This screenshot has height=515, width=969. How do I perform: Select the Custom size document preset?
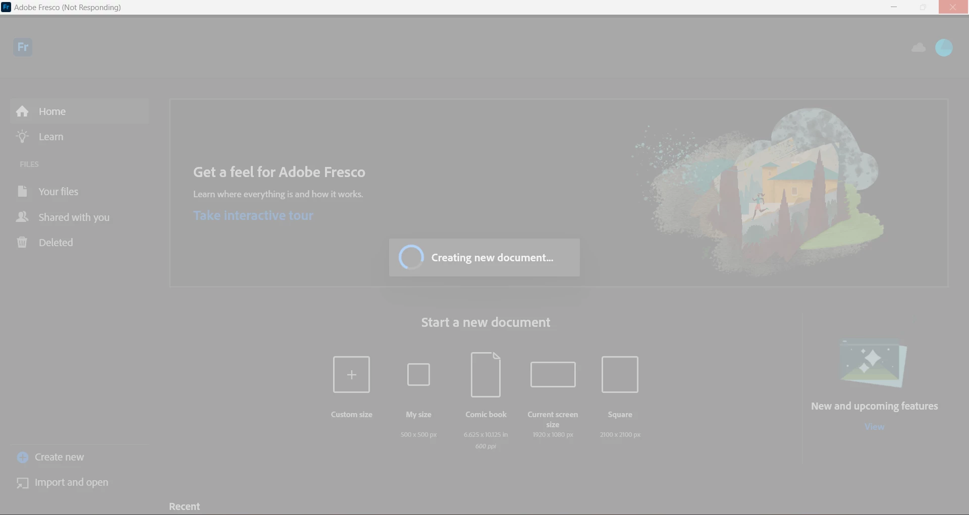coord(351,374)
